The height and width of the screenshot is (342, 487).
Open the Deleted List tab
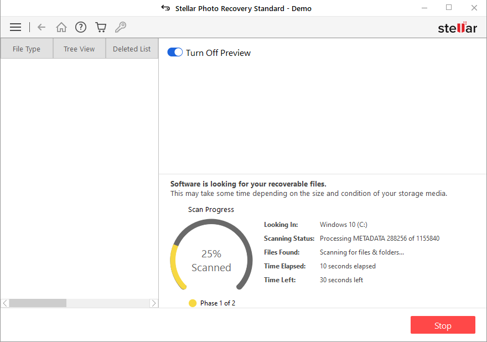132,49
